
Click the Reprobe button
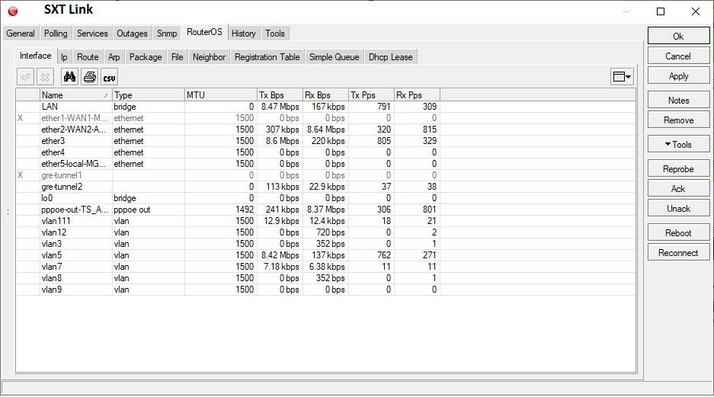678,169
